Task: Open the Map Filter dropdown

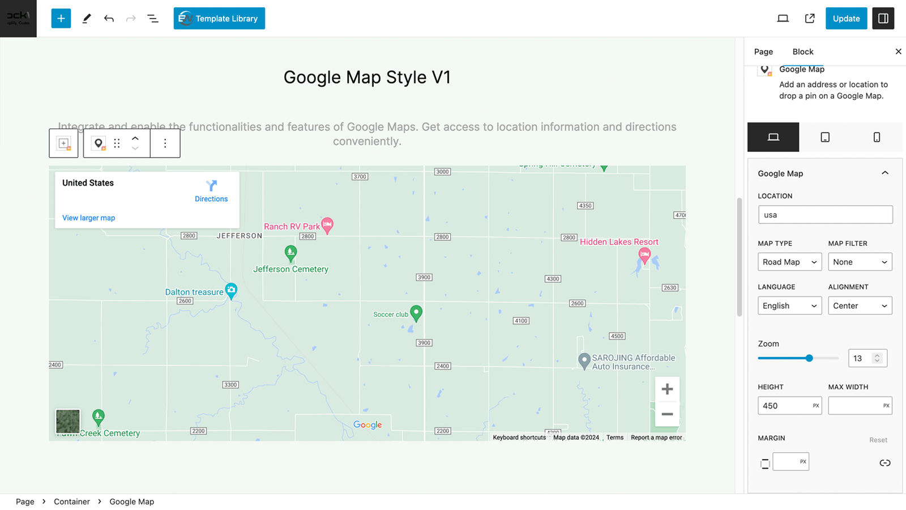Action: [x=860, y=262]
